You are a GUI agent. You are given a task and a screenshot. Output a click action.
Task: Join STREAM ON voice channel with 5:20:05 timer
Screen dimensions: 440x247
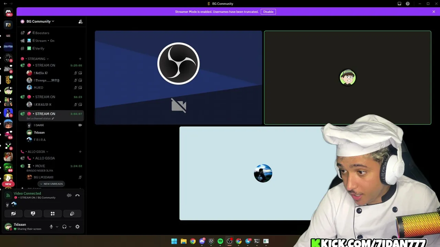(x=51, y=65)
